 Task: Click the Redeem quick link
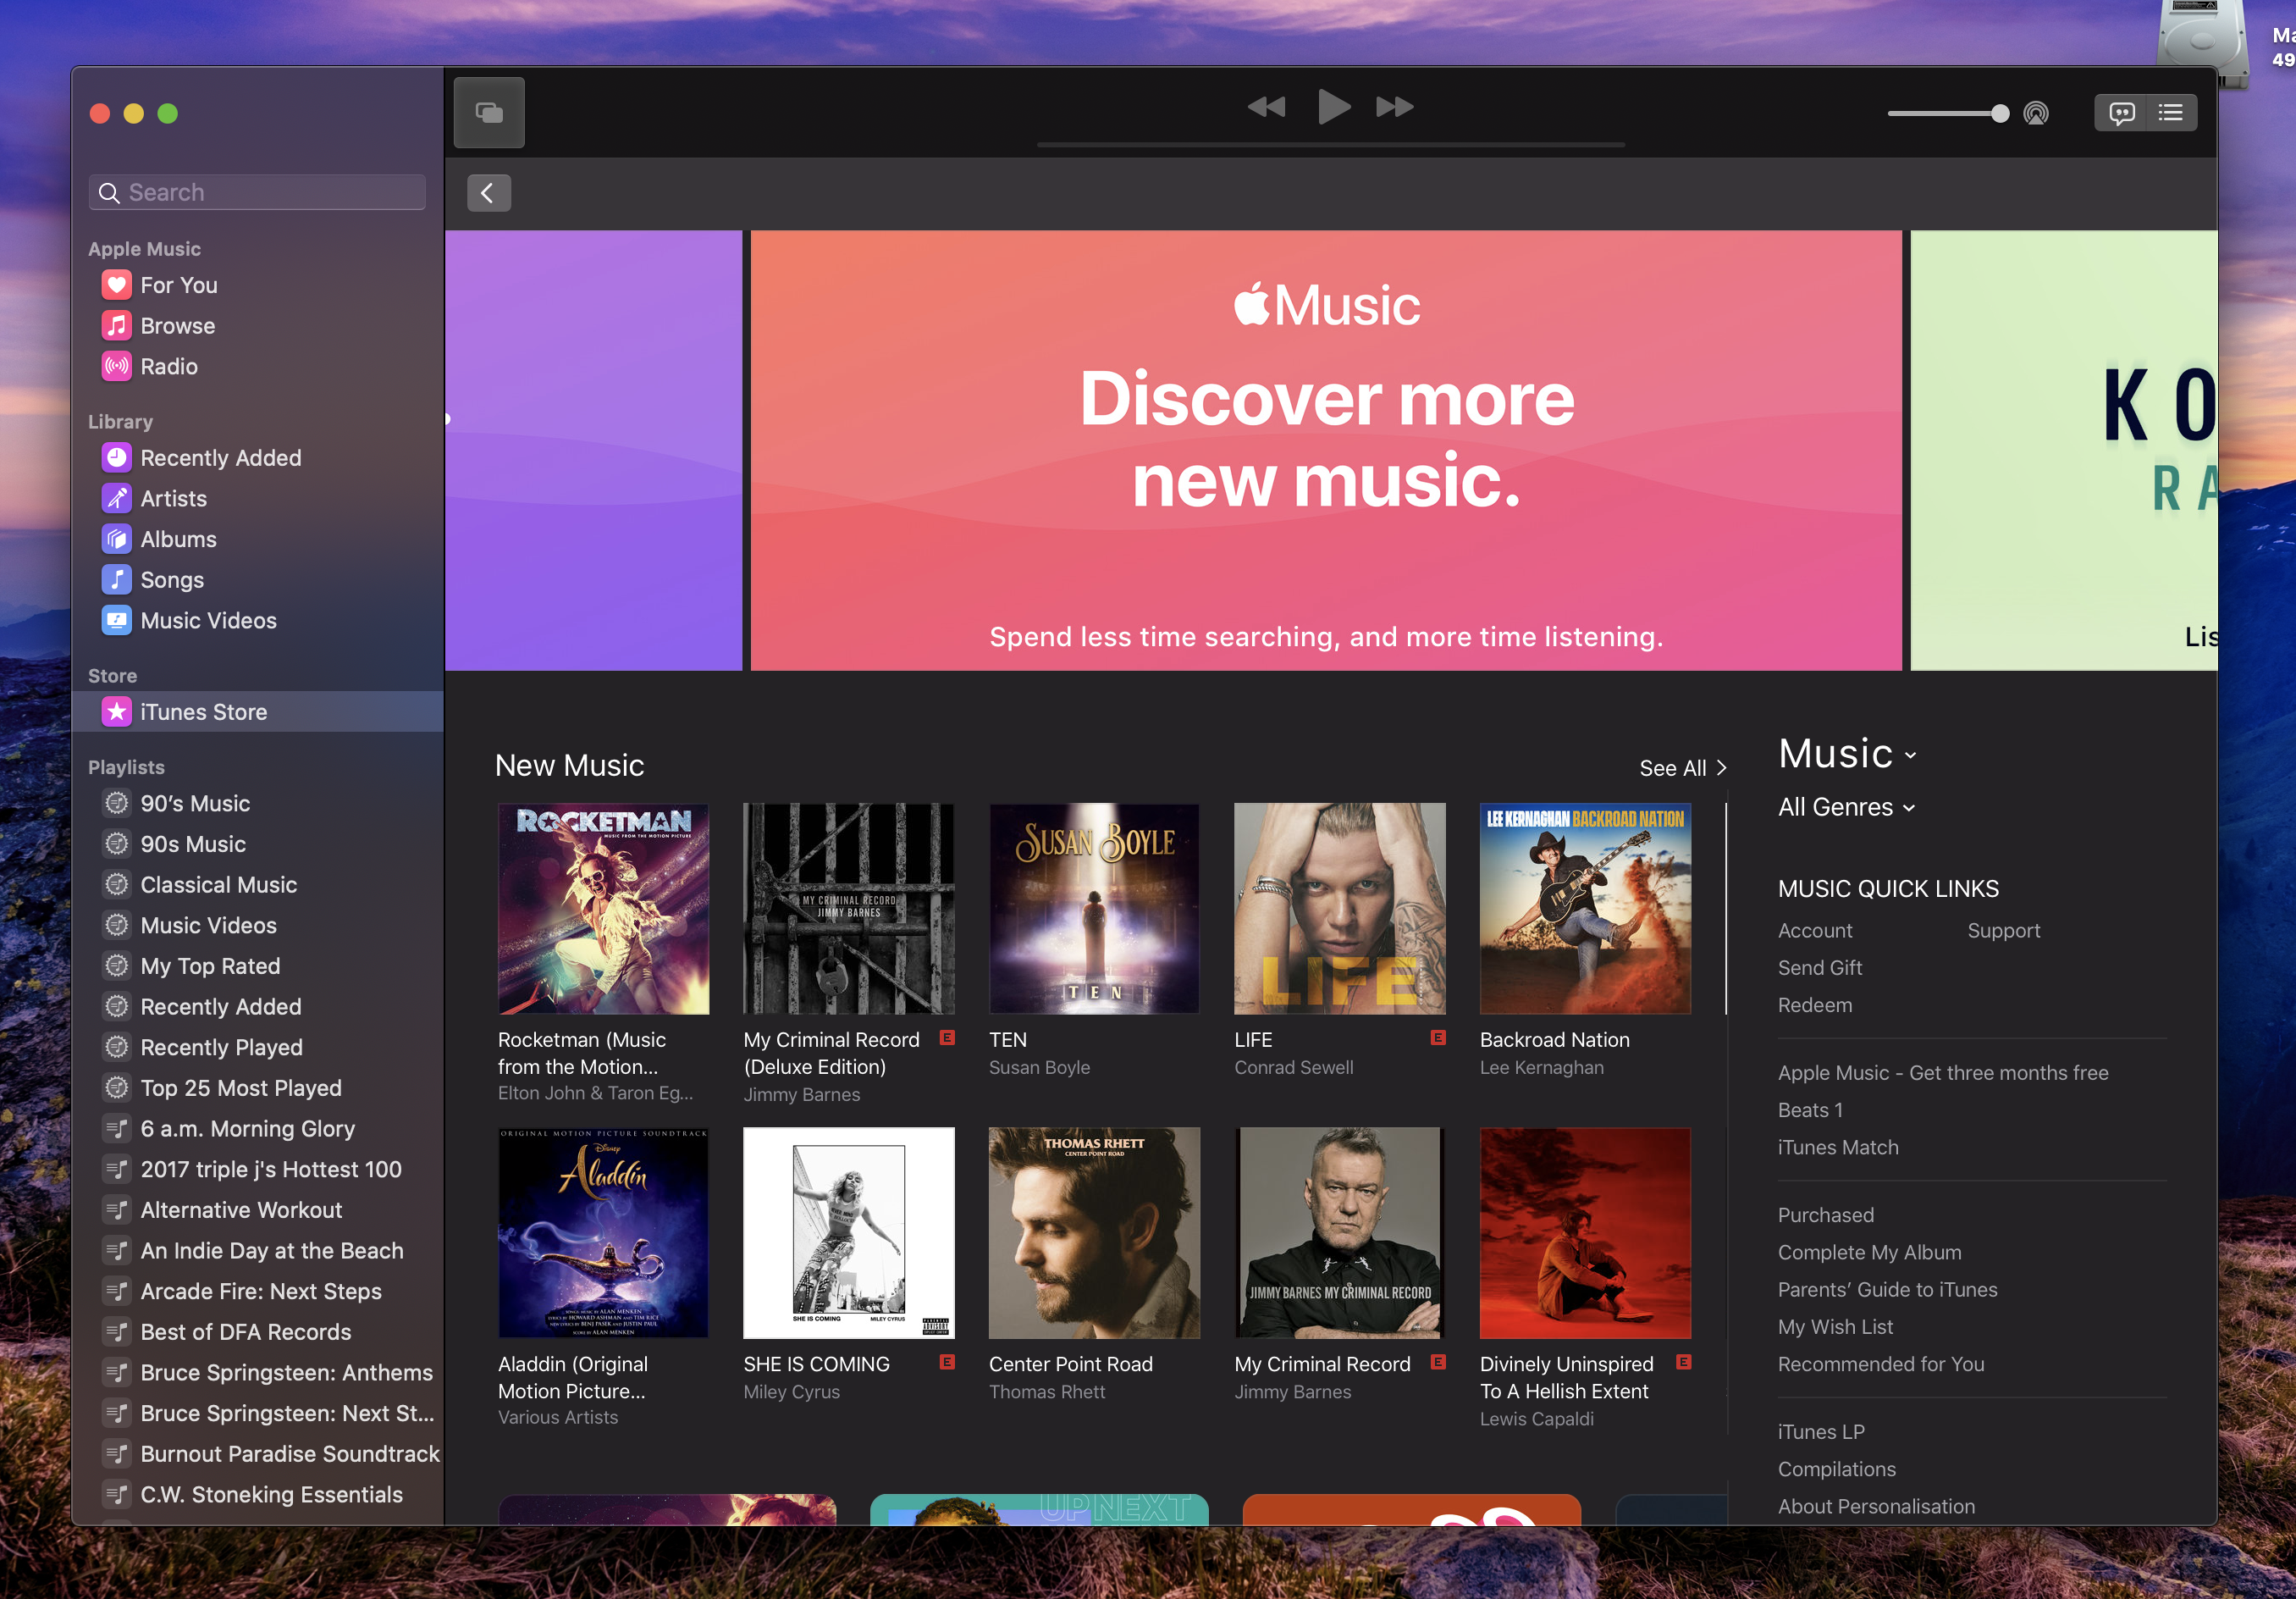coord(1814,1004)
